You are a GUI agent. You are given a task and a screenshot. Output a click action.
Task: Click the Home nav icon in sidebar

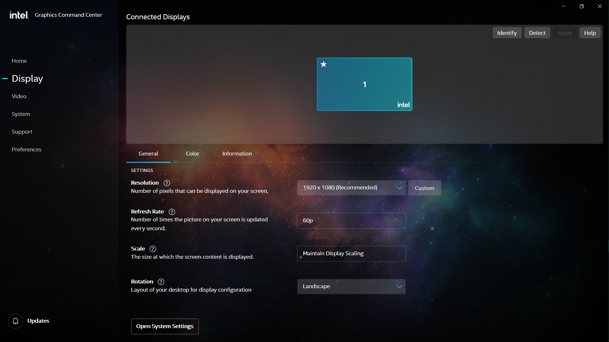[x=19, y=60]
